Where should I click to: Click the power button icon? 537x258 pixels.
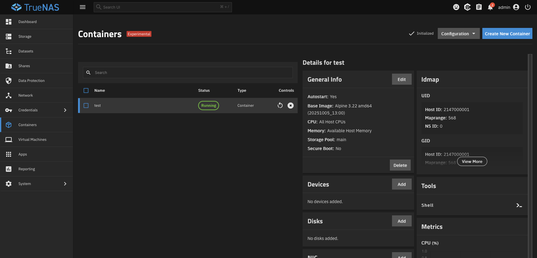[528, 7]
